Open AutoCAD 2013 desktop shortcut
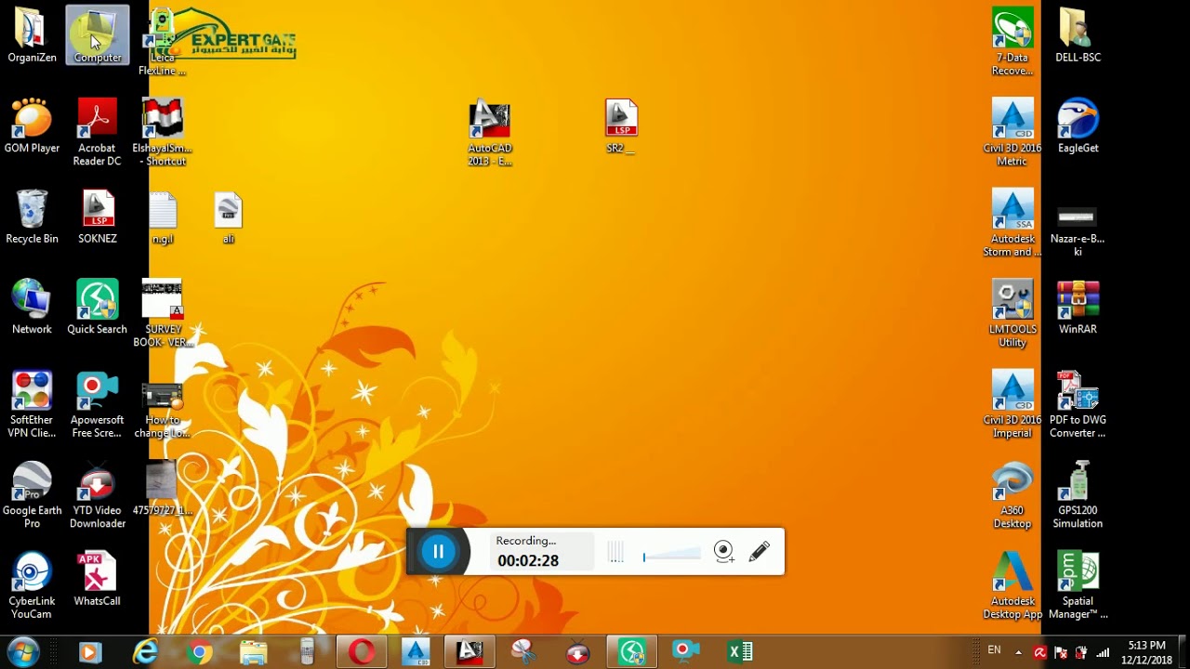The image size is (1190, 669). coord(490,133)
